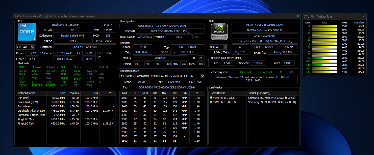374x155 pixels.
Task: Click the AVX-512 feature label
Action: (x=92, y=71)
